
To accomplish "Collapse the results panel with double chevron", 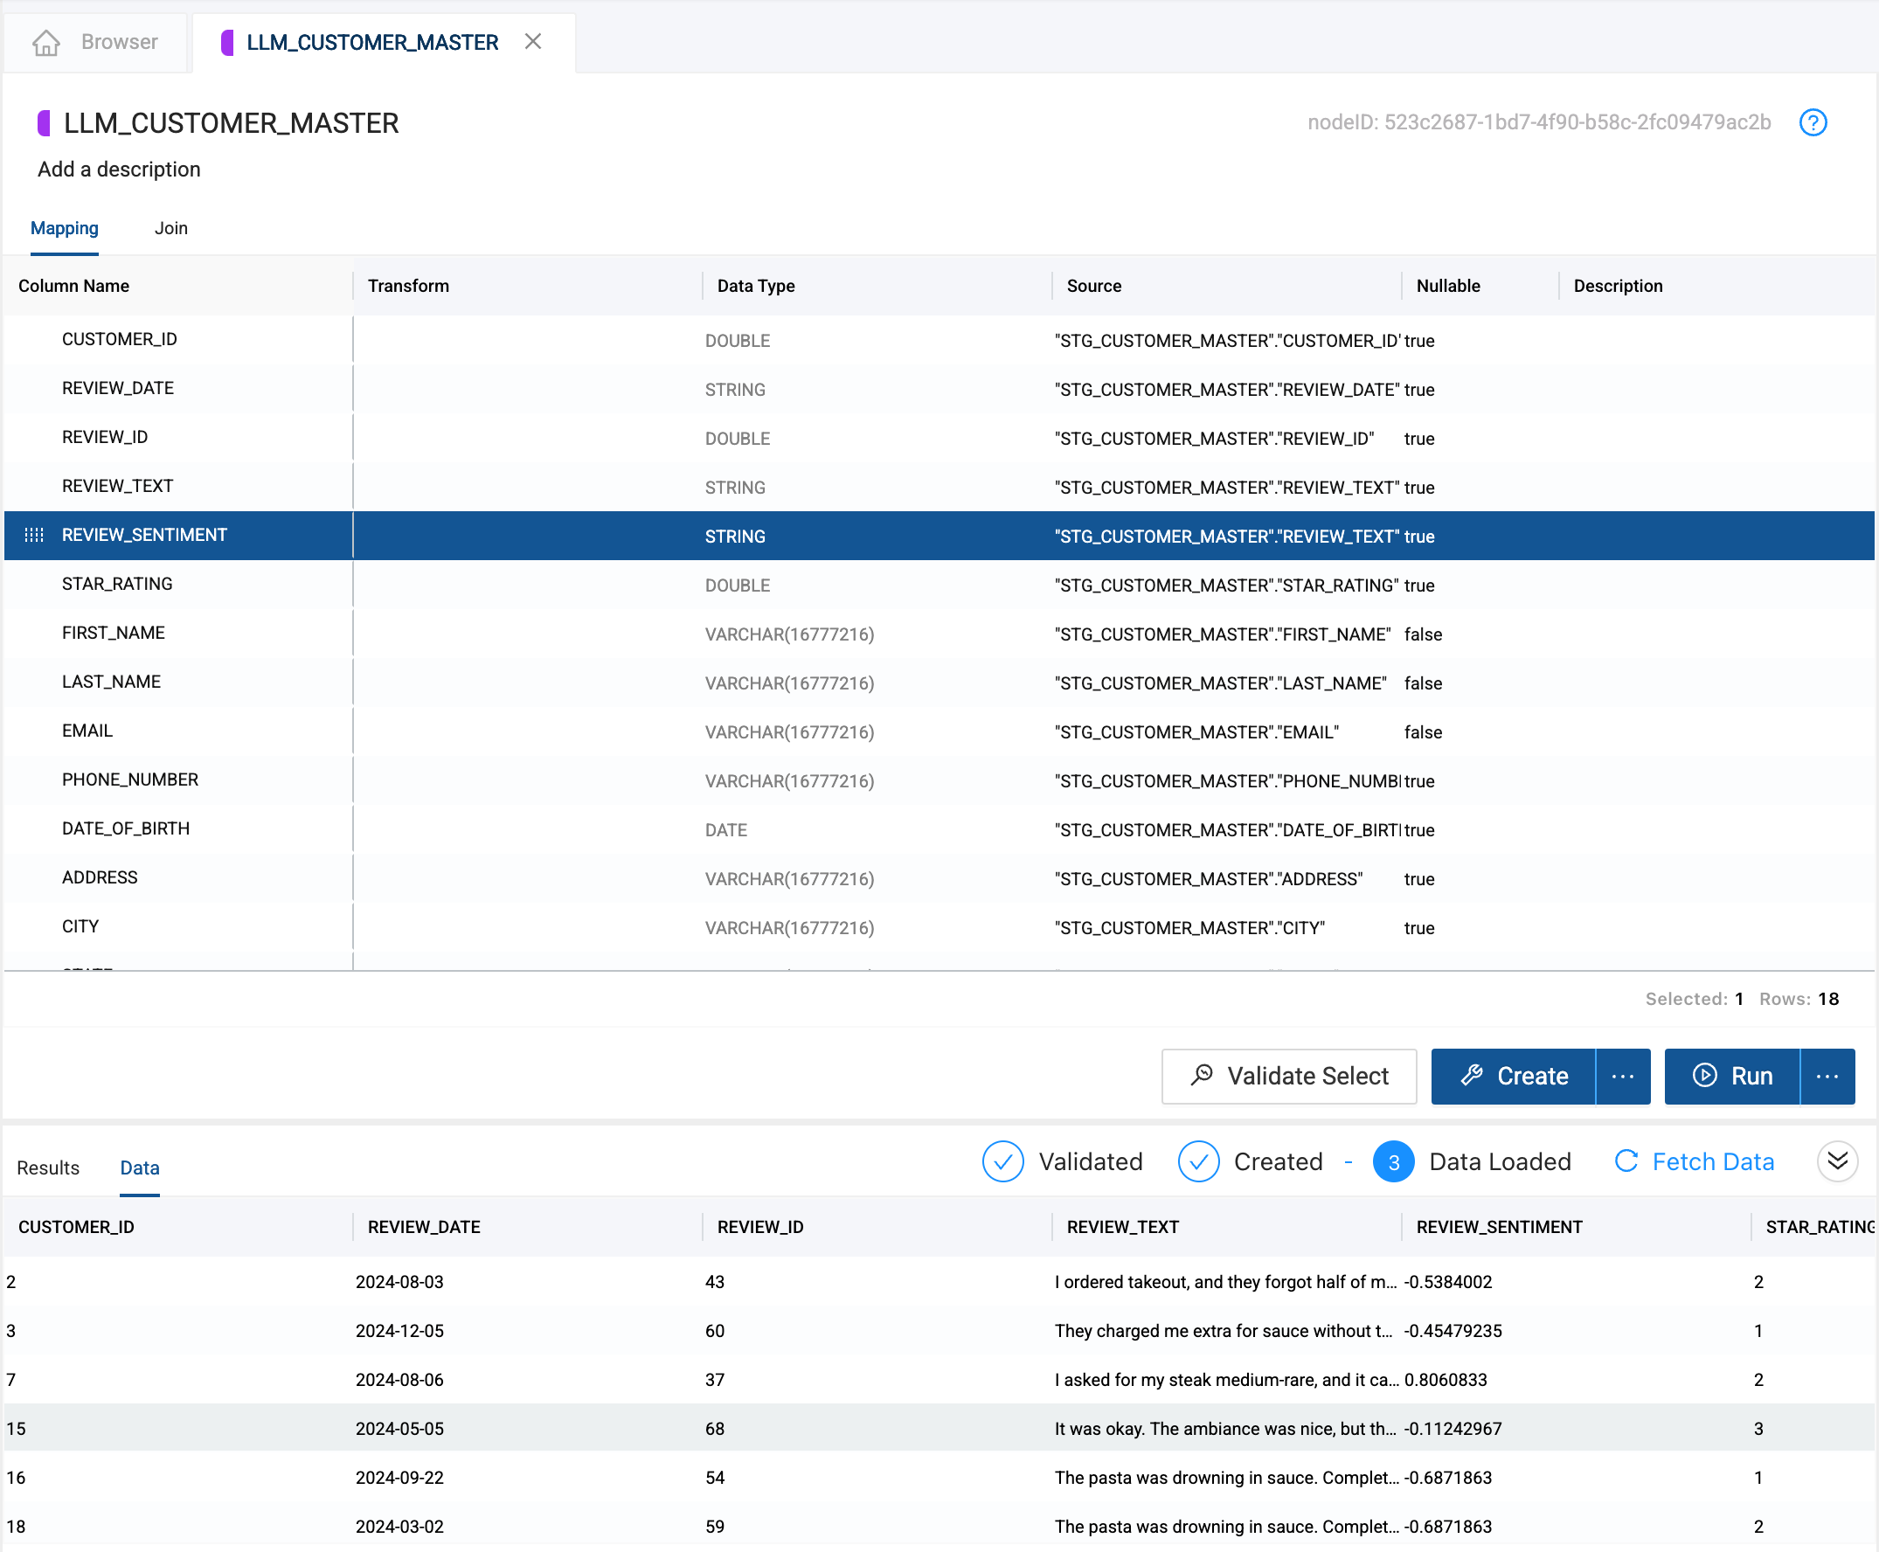I will [x=1837, y=1161].
